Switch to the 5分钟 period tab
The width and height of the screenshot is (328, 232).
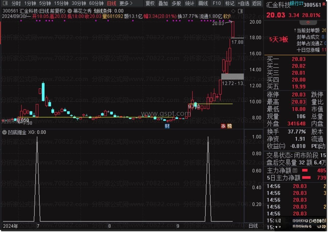[x=45, y=4]
